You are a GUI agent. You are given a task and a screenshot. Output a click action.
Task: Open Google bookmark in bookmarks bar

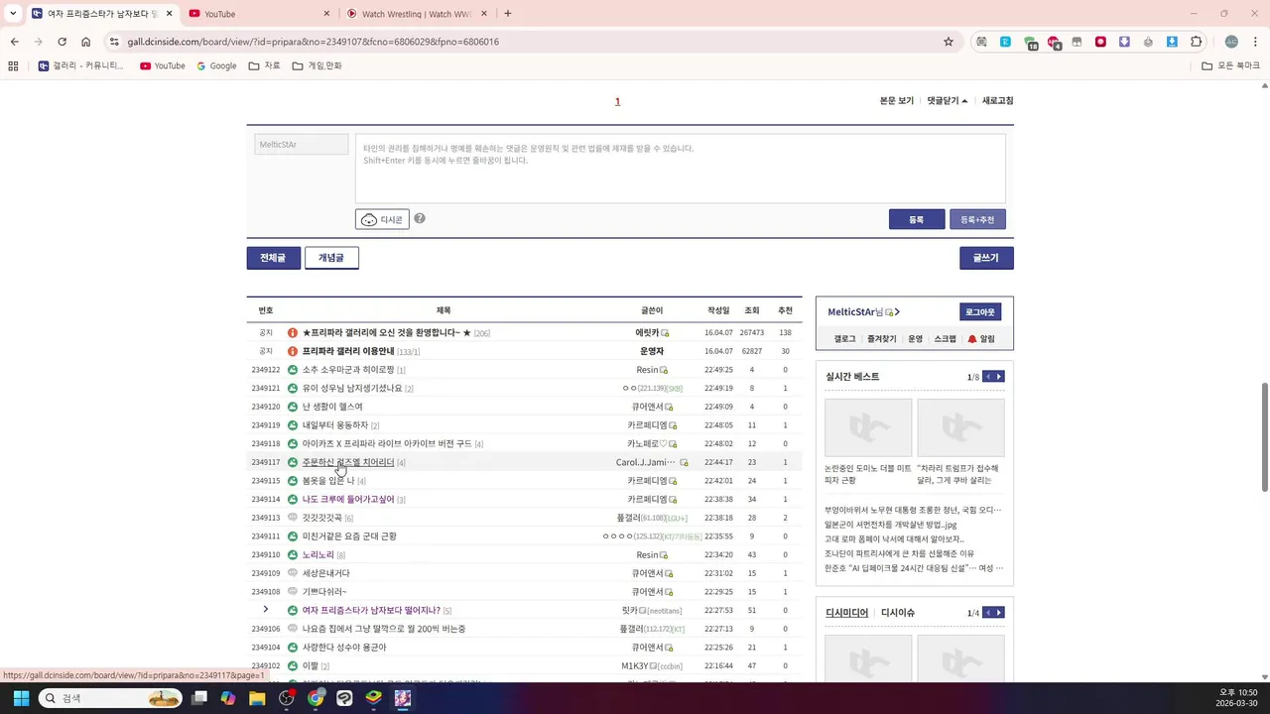[x=216, y=65]
